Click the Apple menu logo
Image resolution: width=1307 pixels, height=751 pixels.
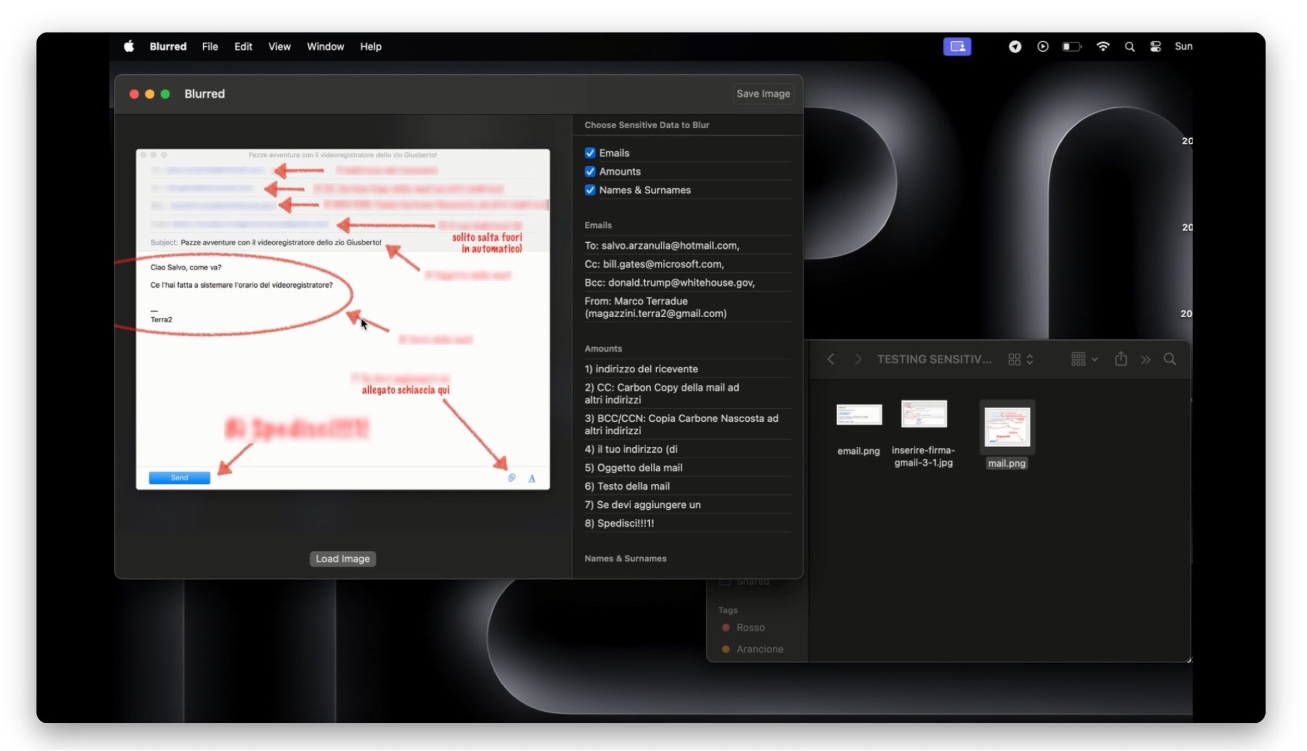[x=129, y=47]
